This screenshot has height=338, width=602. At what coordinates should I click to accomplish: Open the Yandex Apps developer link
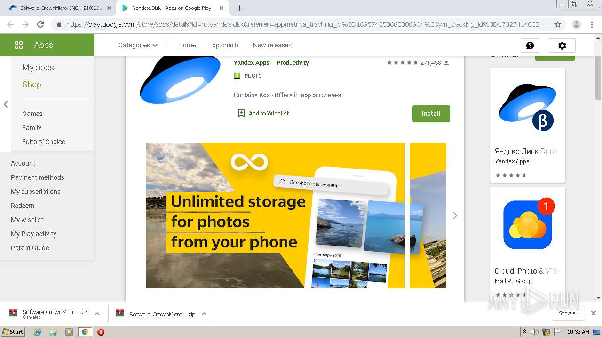[252, 63]
